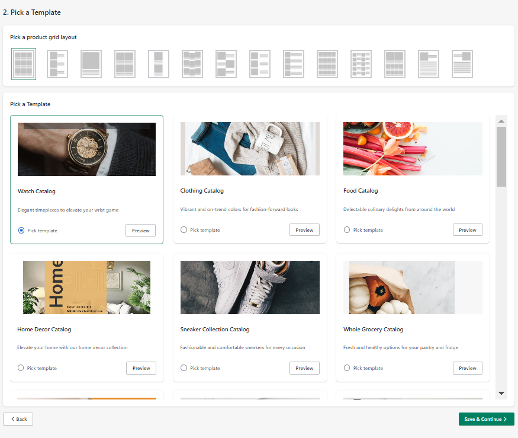Pick the sixth layout, staggered three-column grid
This screenshot has width=518, height=438.
pyautogui.click(x=192, y=64)
